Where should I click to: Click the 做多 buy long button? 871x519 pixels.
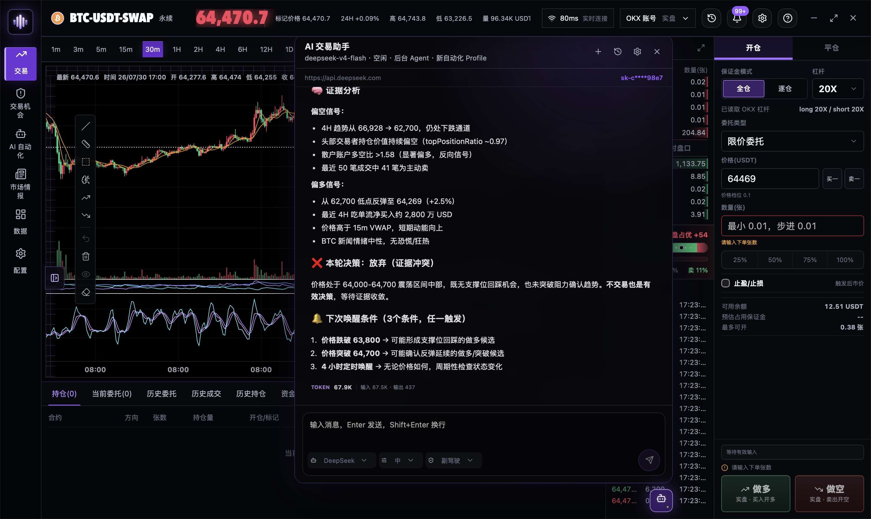tap(756, 493)
